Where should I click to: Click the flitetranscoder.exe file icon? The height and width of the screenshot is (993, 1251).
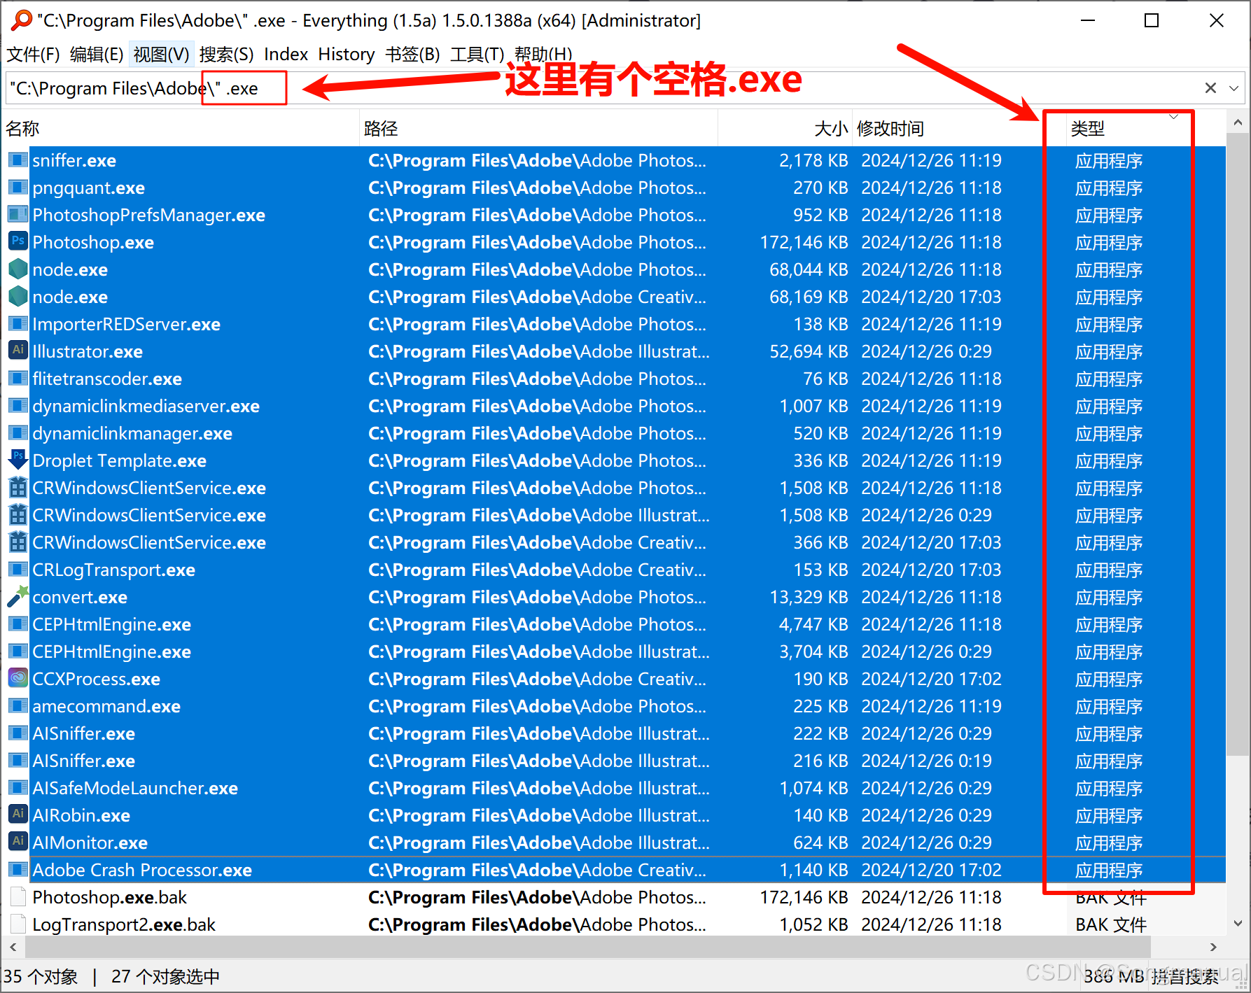coord(18,379)
